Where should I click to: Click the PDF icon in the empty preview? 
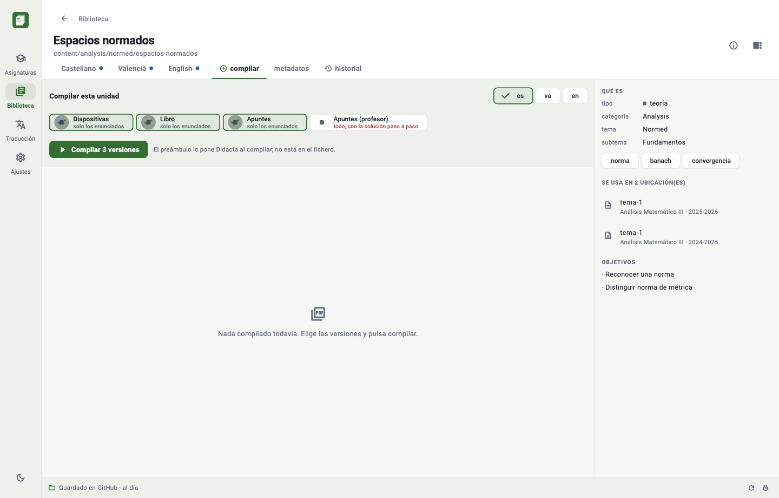(x=318, y=314)
